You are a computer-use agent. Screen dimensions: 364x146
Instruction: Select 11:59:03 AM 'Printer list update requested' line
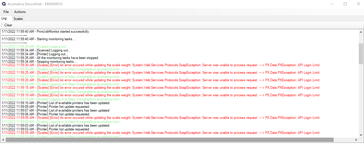click(46, 129)
